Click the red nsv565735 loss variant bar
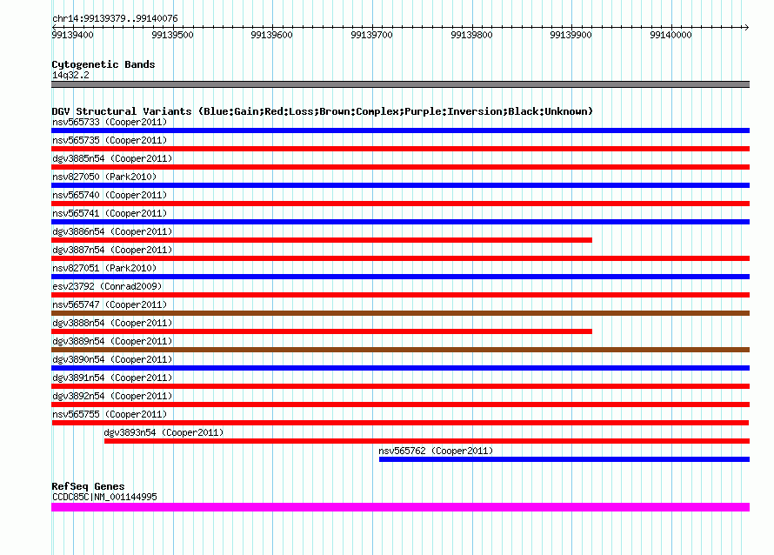 (400, 149)
